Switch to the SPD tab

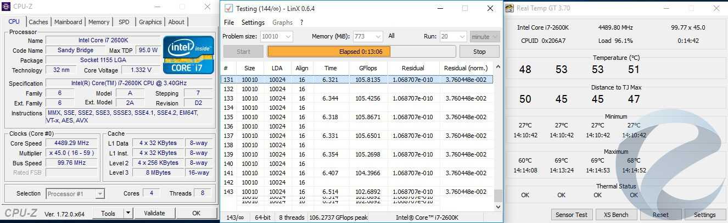point(124,22)
